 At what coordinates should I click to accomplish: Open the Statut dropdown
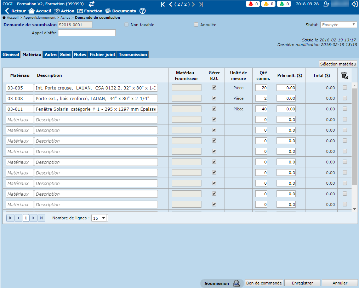(339, 25)
